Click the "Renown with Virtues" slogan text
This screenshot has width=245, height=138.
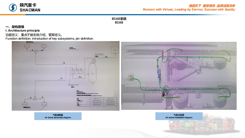pos(189,10)
